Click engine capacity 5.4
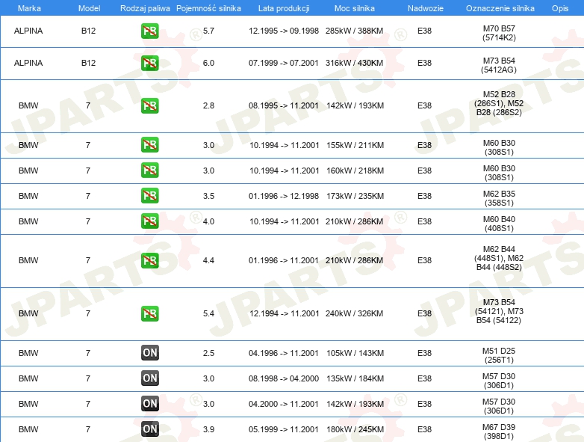 (x=208, y=313)
